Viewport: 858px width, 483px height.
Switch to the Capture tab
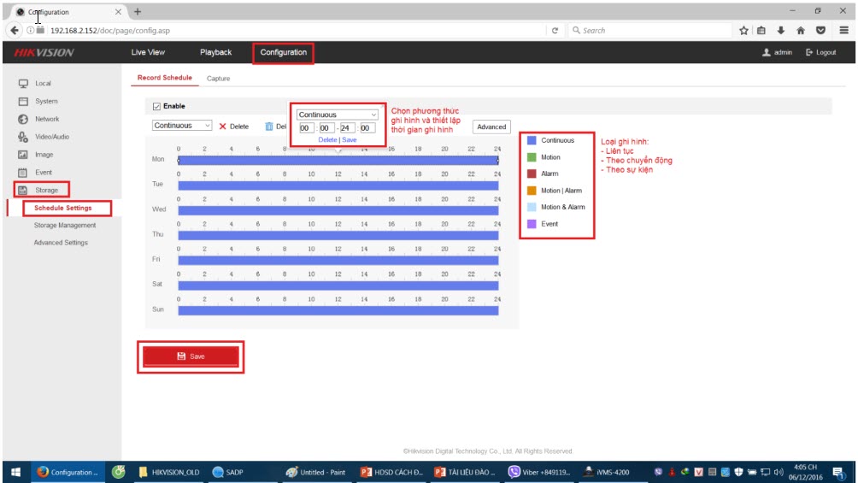(219, 79)
